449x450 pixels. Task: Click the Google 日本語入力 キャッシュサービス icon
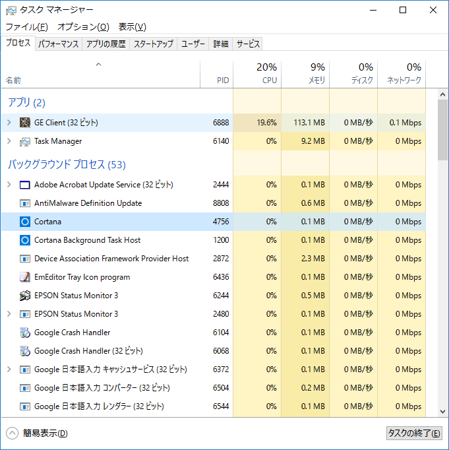(x=25, y=370)
